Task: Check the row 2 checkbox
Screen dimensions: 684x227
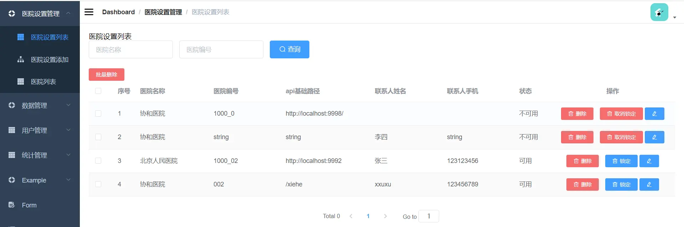Action: point(98,137)
